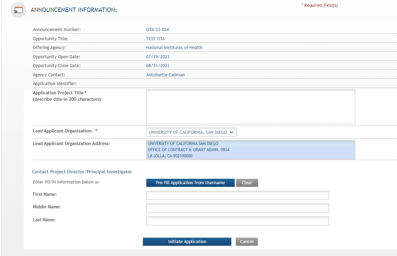Click National Institutes of Health agency text
The image size is (397, 256).
174,48
